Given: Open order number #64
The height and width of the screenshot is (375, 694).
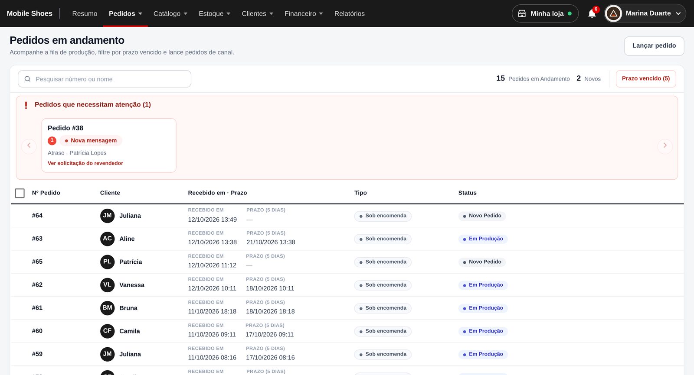Looking at the screenshot, I should (x=37, y=216).
